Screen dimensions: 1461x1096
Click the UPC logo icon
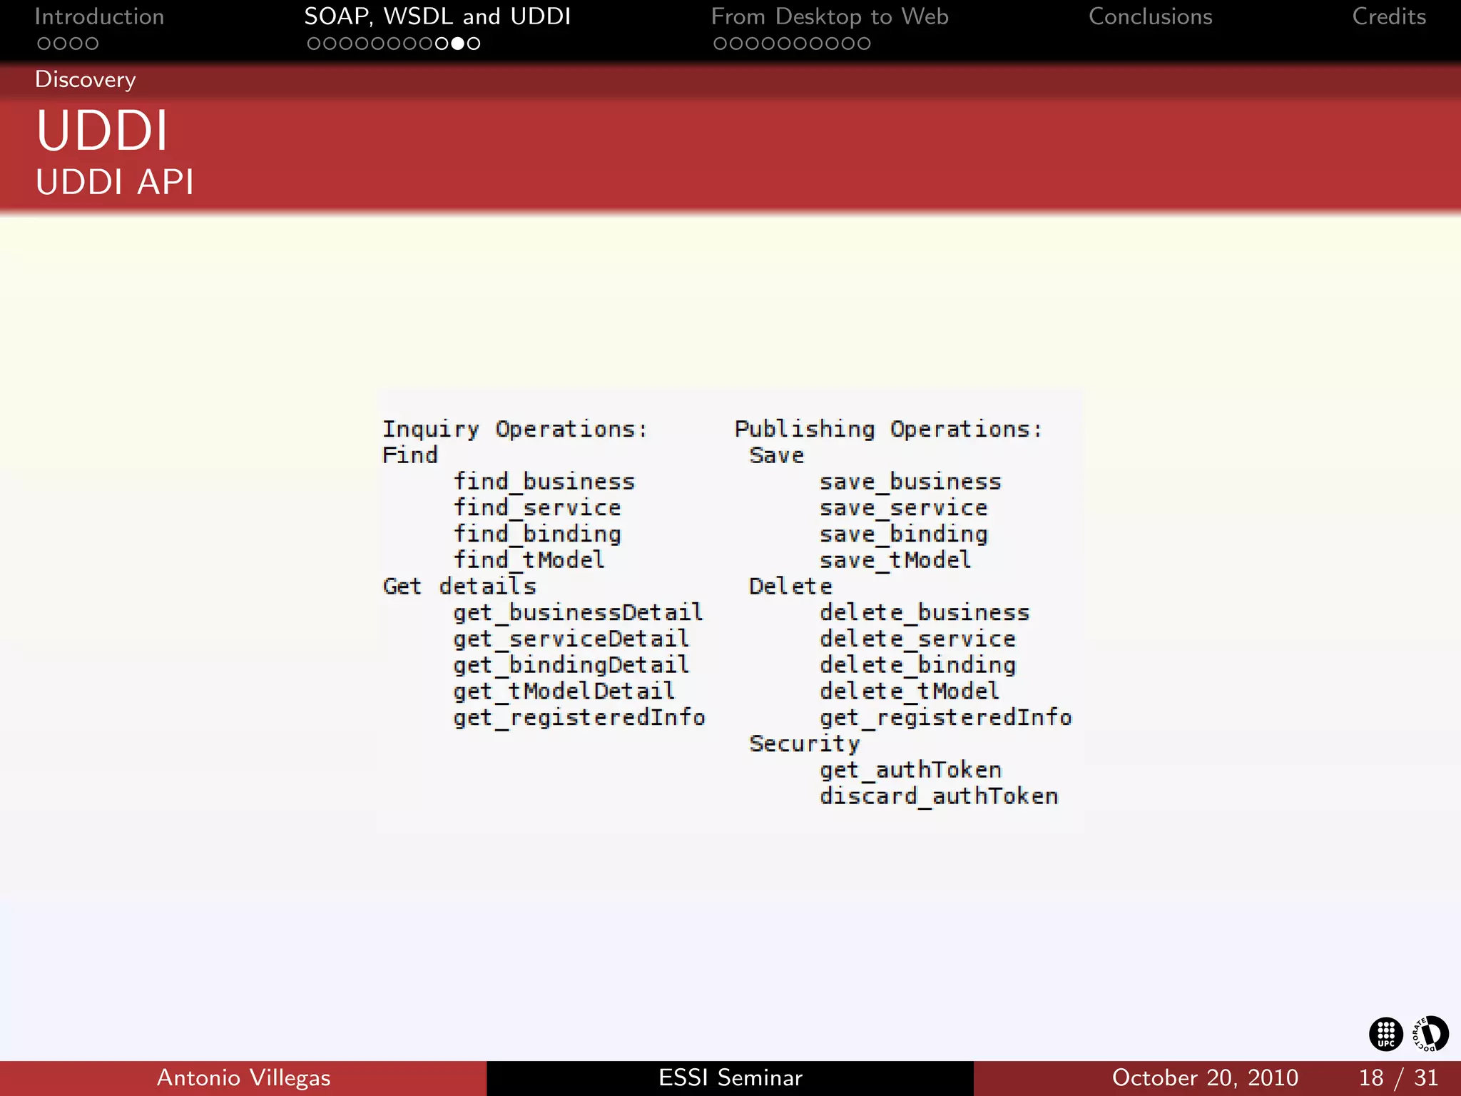pos(1385,1034)
